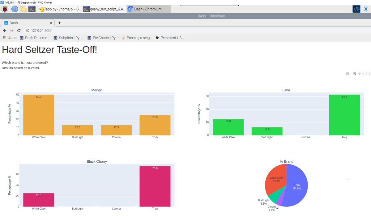Click the VNC server tray icon
Screen dimensions: 371x221
(356, 9)
